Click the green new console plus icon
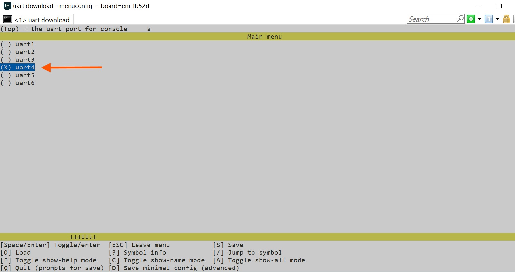The height and width of the screenshot is (272, 515). [x=471, y=19]
